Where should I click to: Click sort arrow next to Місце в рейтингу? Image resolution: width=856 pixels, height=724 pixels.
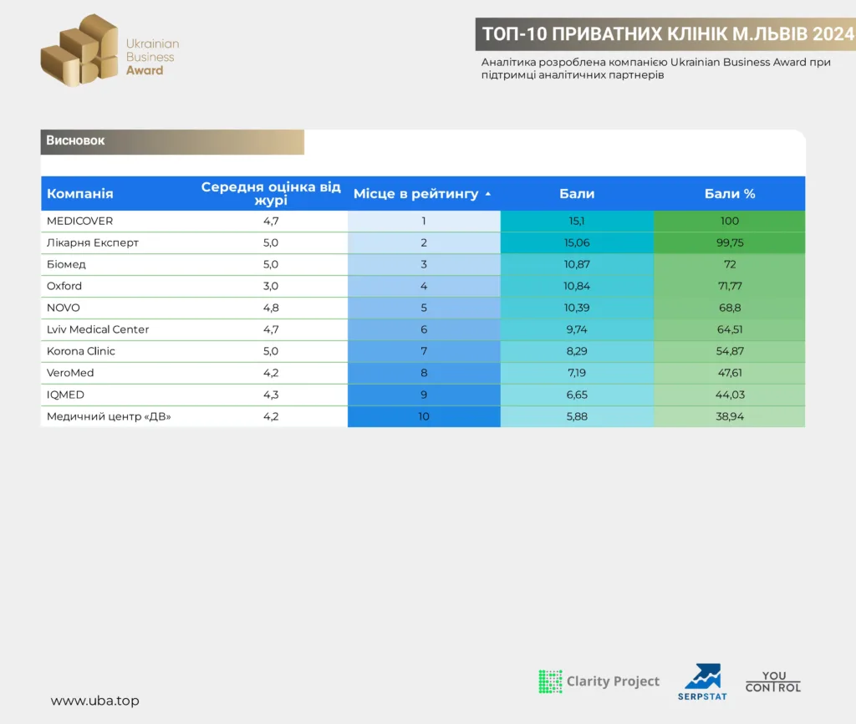pyautogui.click(x=488, y=194)
